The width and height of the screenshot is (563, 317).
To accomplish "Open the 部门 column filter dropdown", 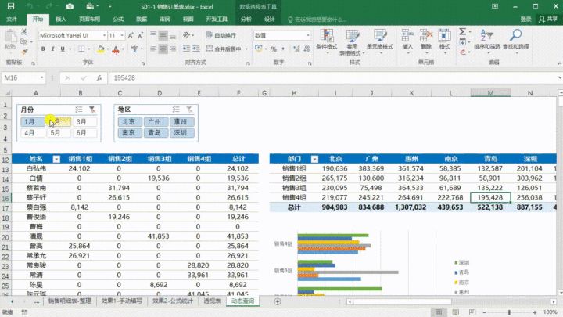I will (314, 159).
